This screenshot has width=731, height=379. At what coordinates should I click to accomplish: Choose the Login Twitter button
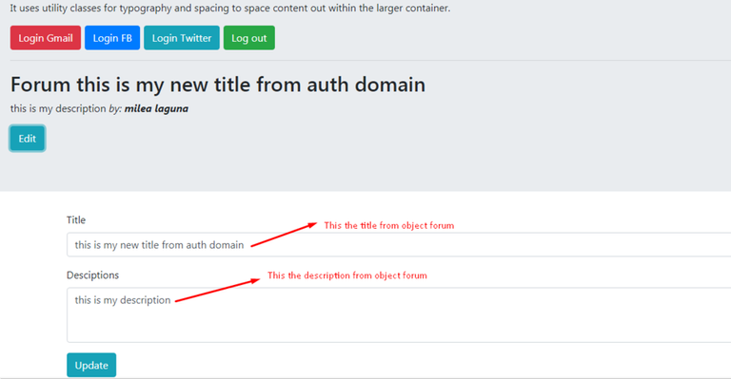click(182, 38)
